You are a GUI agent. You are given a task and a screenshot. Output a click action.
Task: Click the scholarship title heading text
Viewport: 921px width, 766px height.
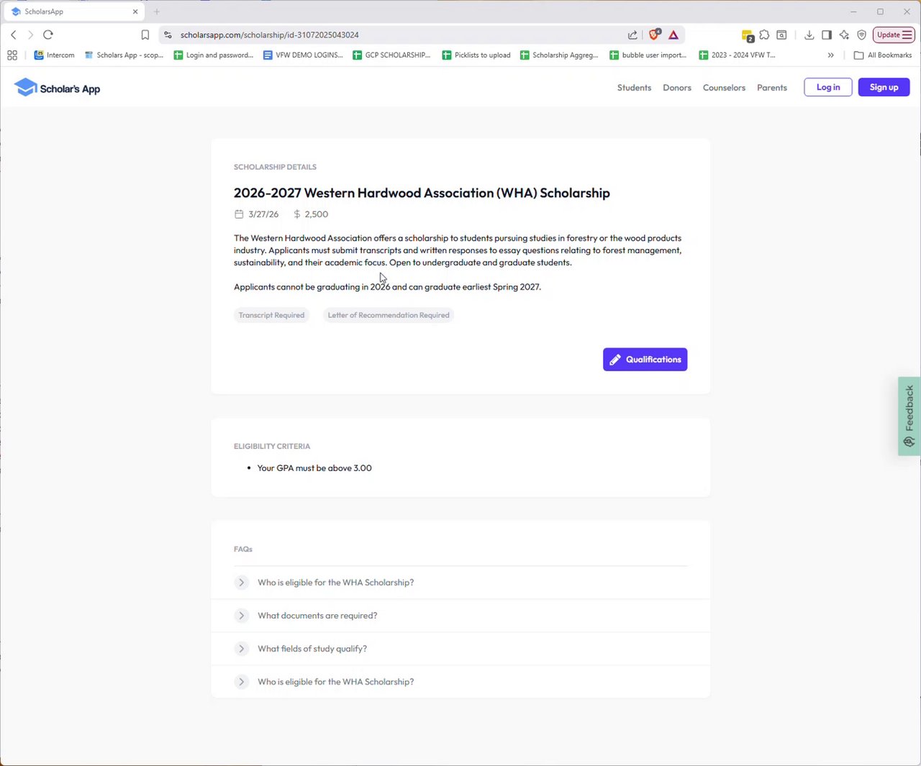[422, 193]
